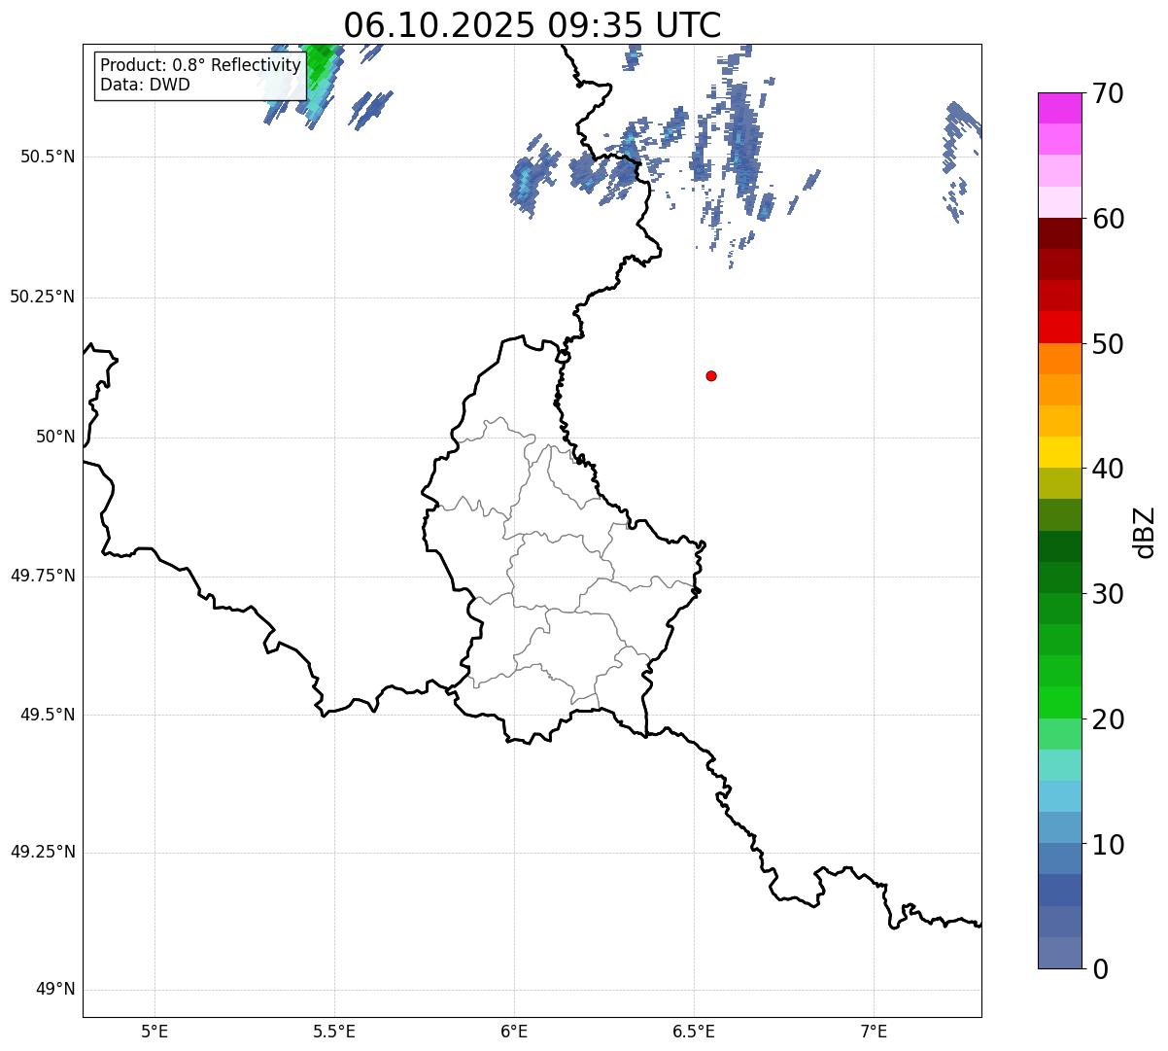Click the yellow colorbar swatch just above 40
Viewport: 1168px width, 1051px height.
pos(1060,452)
